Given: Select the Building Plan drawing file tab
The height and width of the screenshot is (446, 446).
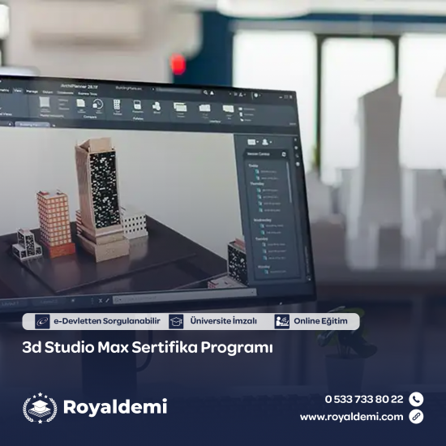Looking at the screenshot, I should 32,125.
